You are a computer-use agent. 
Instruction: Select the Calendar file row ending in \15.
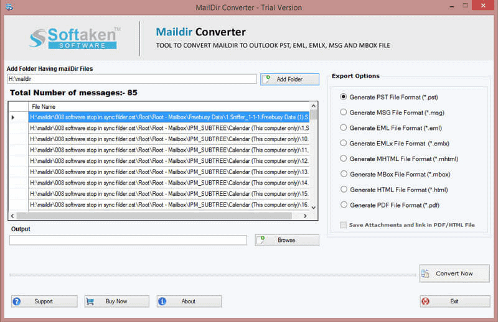[169, 194]
